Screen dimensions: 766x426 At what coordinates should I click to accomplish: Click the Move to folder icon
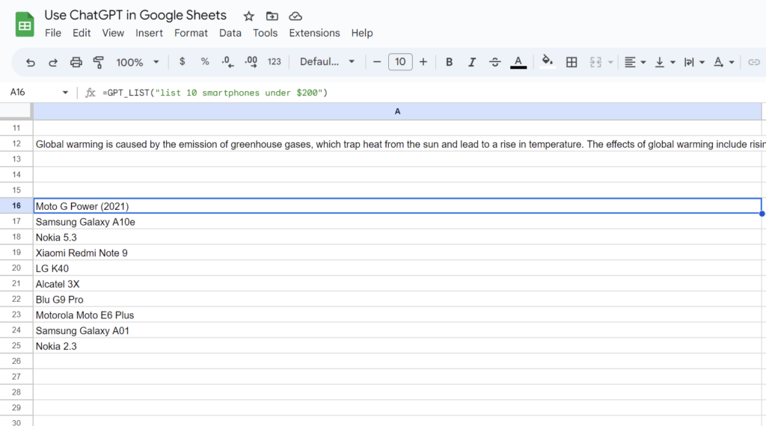[x=272, y=16]
